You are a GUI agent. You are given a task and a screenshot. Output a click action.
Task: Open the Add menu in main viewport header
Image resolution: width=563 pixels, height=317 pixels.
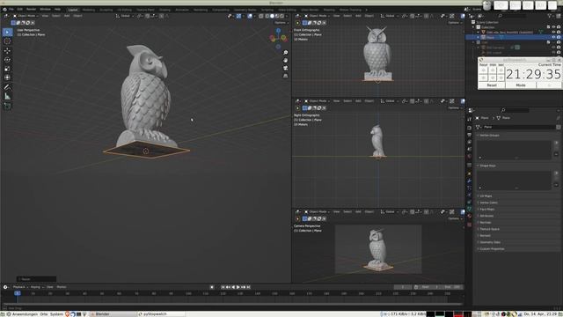(67, 16)
